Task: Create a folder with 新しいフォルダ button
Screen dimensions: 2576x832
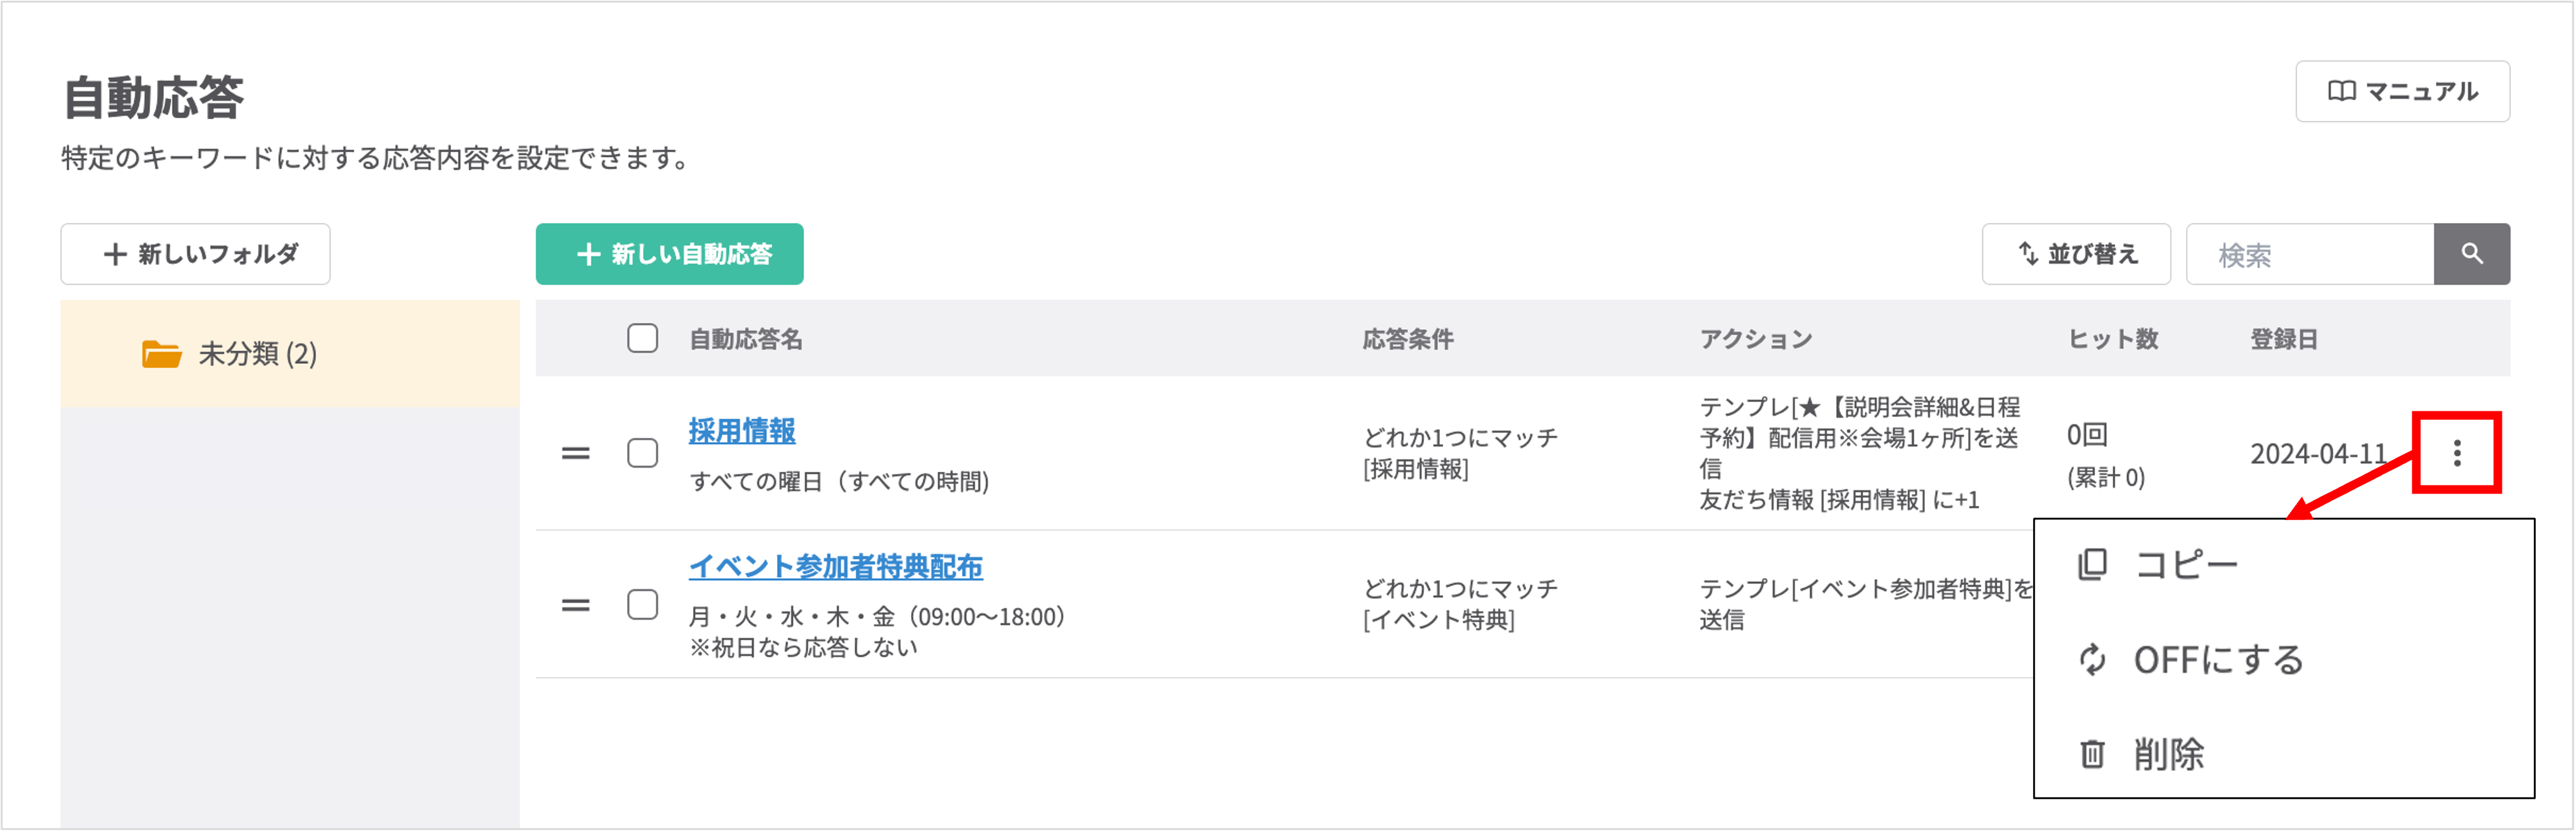Action: click(195, 253)
